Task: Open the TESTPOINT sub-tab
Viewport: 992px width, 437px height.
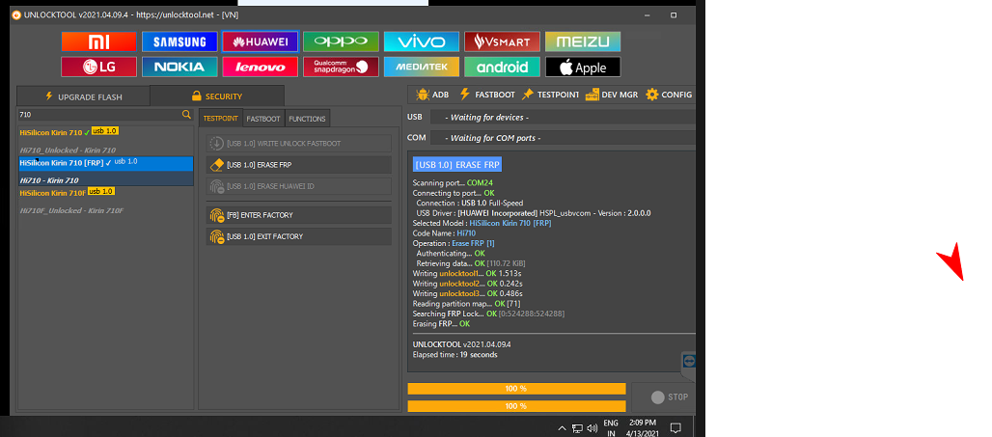Action: pos(221,119)
